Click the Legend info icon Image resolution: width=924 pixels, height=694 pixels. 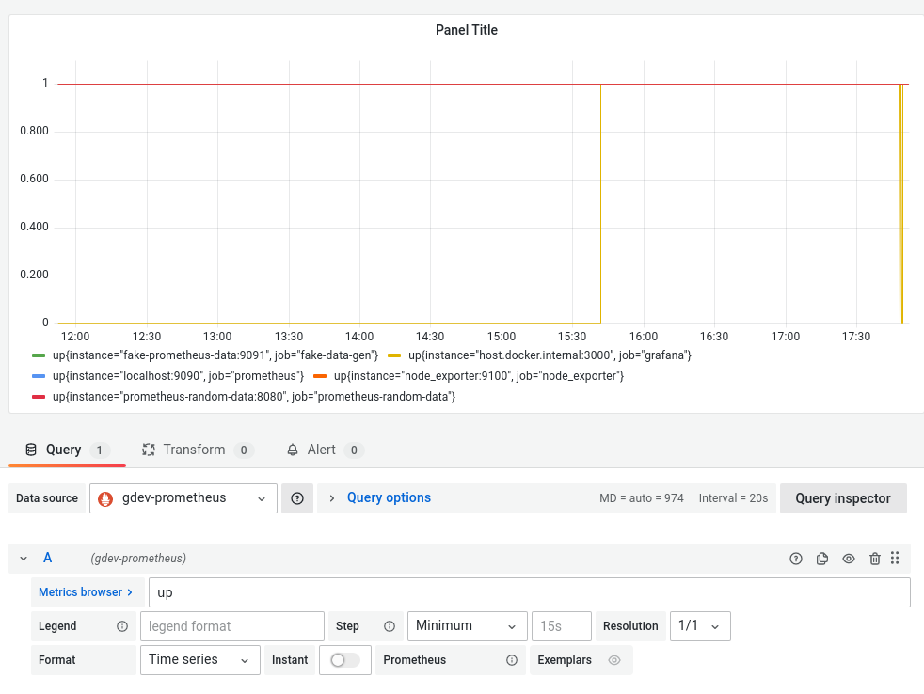coord(121,625)
